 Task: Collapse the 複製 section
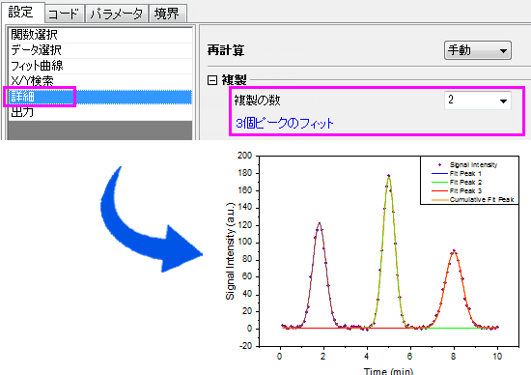coord(212,80)
